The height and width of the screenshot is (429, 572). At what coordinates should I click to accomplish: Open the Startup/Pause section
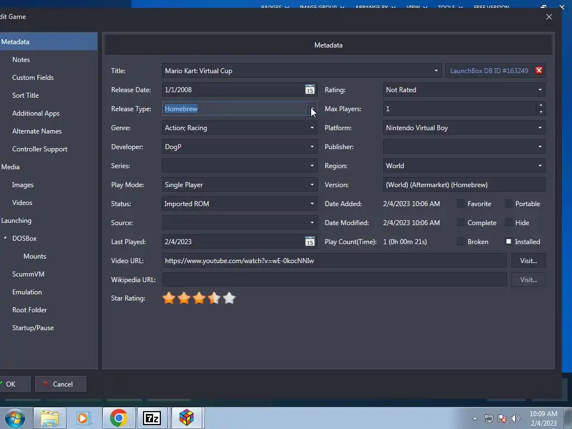pos(33,327)
